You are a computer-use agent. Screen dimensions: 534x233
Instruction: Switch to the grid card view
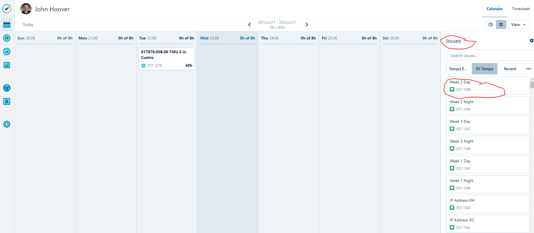coord(501,25)
